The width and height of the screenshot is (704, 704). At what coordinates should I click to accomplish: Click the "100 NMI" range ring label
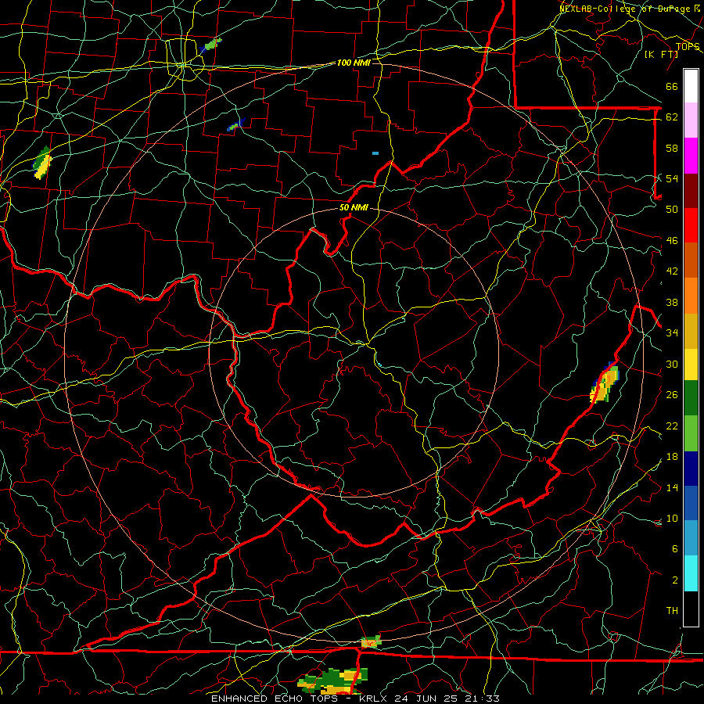click(354, 63)
